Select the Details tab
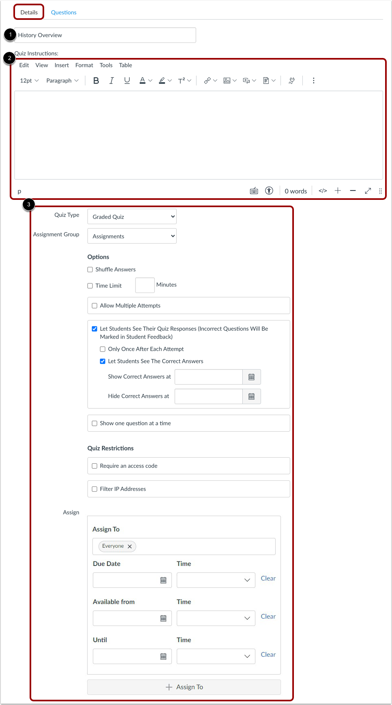The height and width of the screenshot is (705, 392). 29,12
